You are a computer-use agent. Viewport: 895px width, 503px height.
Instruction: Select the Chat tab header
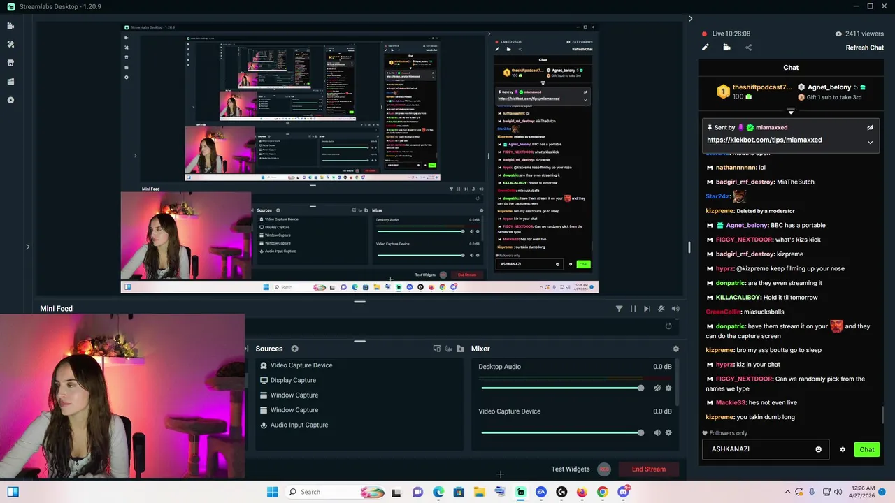791,68
